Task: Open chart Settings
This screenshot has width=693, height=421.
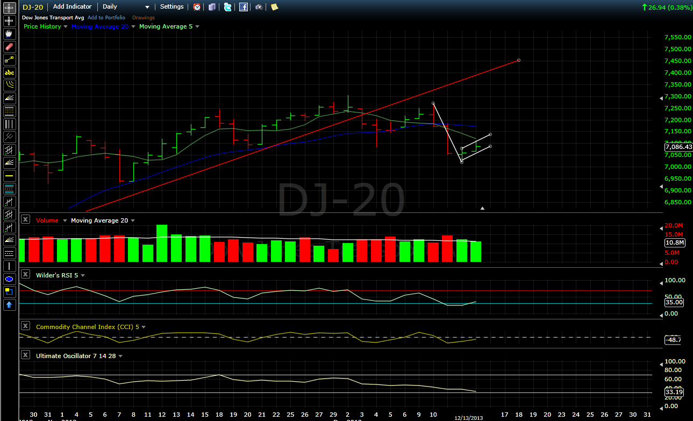Action: pos(172,7)
